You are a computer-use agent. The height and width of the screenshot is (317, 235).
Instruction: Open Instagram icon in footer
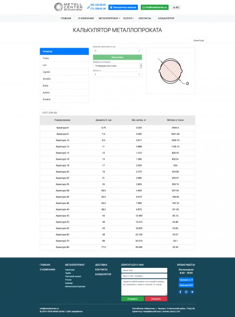(x=186, y=292)
